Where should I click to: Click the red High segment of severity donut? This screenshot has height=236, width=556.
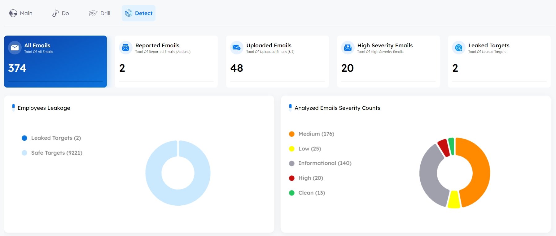(x=444, y=147)
